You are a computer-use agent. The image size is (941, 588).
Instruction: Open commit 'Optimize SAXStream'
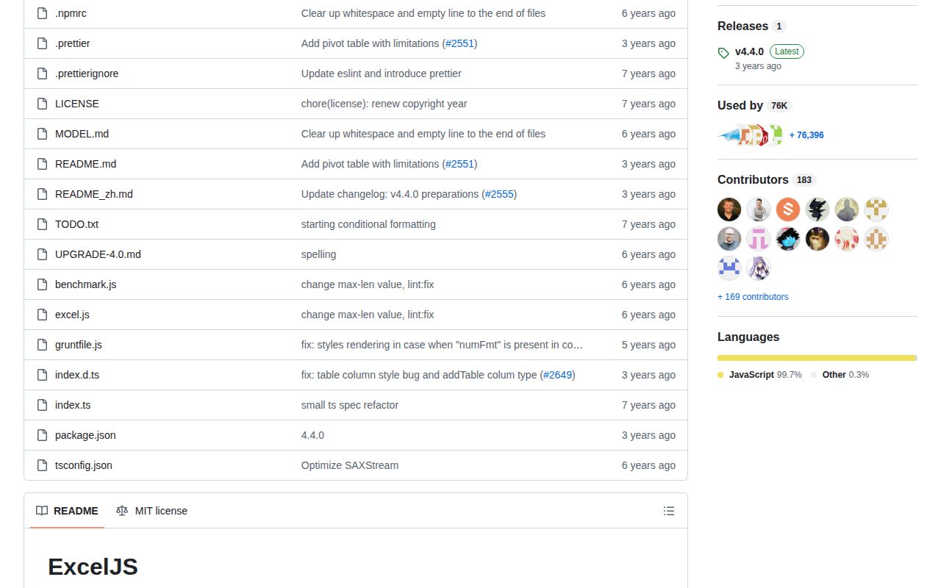coord(350,465)
